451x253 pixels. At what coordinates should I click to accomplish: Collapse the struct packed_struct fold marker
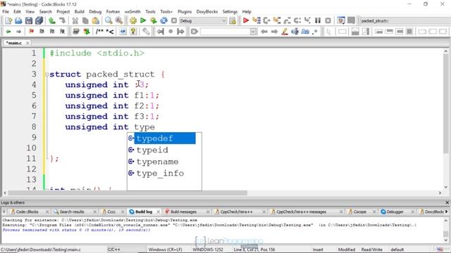(47, 74)
